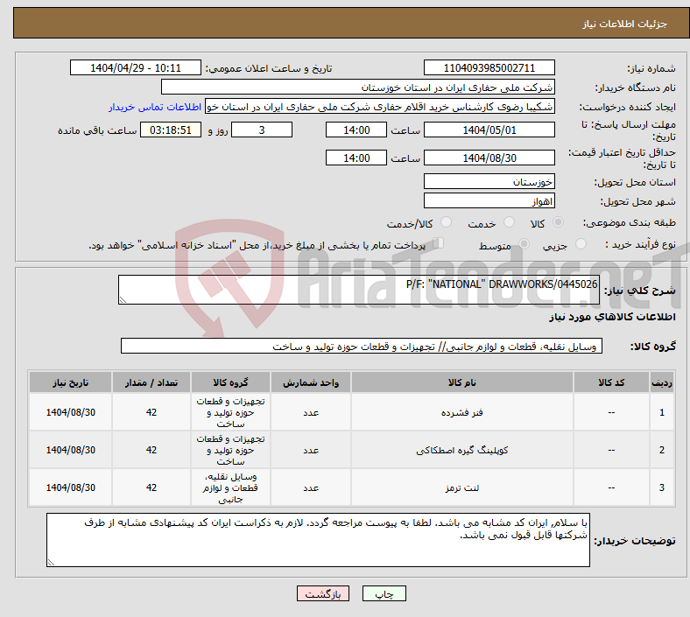
Task: Click the تعداد / مقدار column header
Action: point(151,382)
